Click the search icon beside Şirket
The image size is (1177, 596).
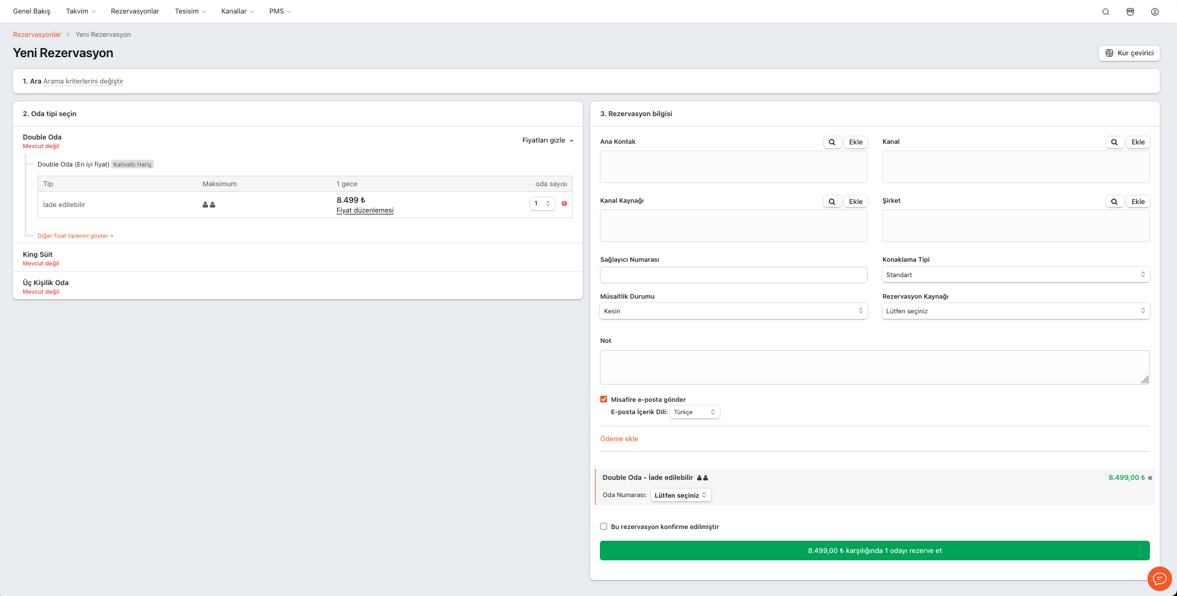tap(1114, 202)
